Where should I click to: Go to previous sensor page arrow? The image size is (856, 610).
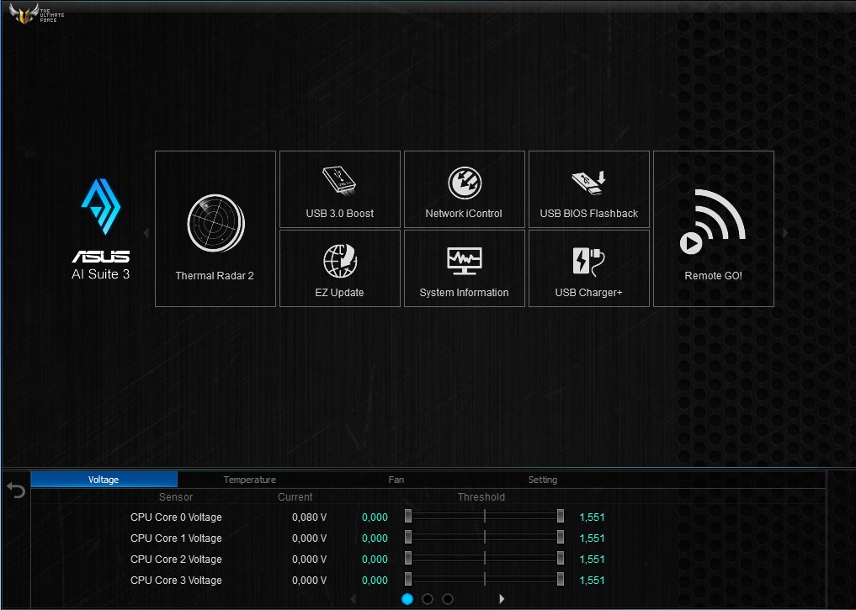tap(354, 599)
